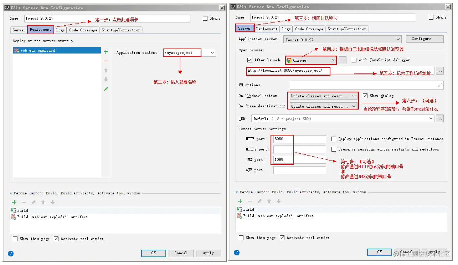Add a Before launch task with plus icon
This screenshot has height=265, width=458.
[x=14, y=202]
